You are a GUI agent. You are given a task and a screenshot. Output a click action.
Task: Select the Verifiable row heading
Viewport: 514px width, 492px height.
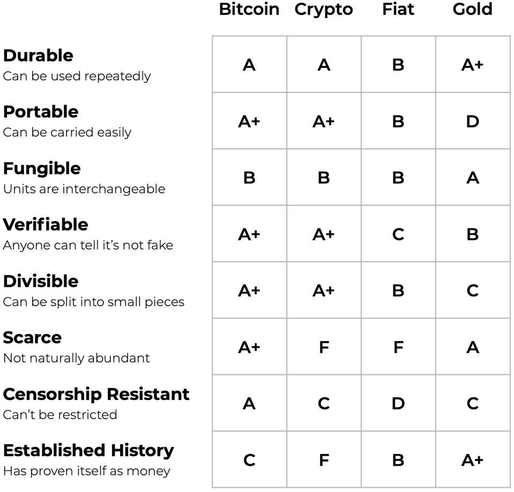[x=46, y=224]
